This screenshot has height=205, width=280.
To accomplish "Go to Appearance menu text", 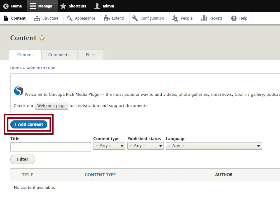I will coord(85,18).
